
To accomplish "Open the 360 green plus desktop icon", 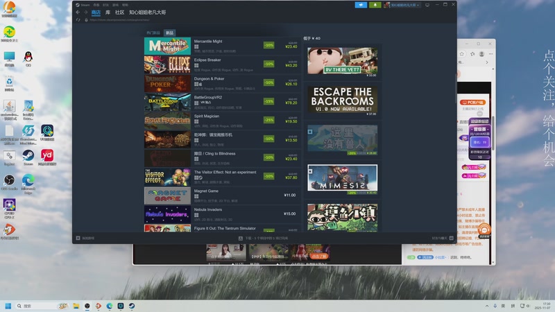I will coord(9,33).
